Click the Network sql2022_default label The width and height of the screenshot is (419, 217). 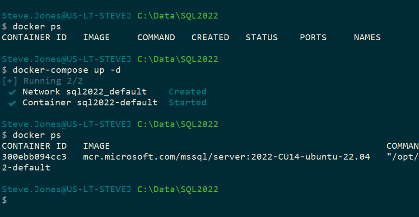[x=84, y=92]
